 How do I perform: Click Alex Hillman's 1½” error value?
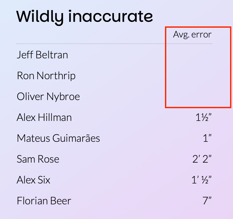(x=204, y=118)
